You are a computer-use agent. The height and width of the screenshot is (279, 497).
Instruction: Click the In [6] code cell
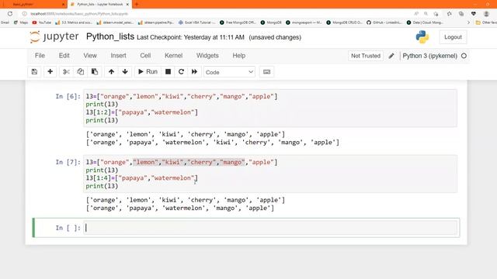(270, 108)
